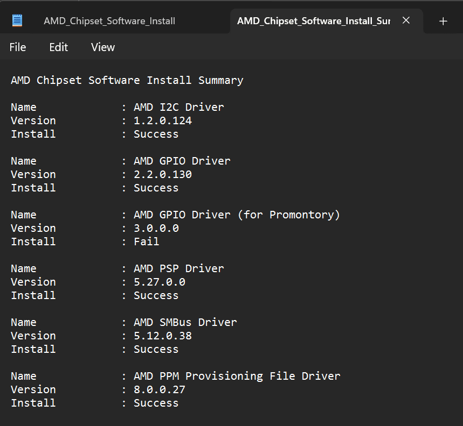This screenshot has width=463, height=426.
Task: Click the Install label beside 8.0.0.27's Success
Action: [x=33, y=403]
